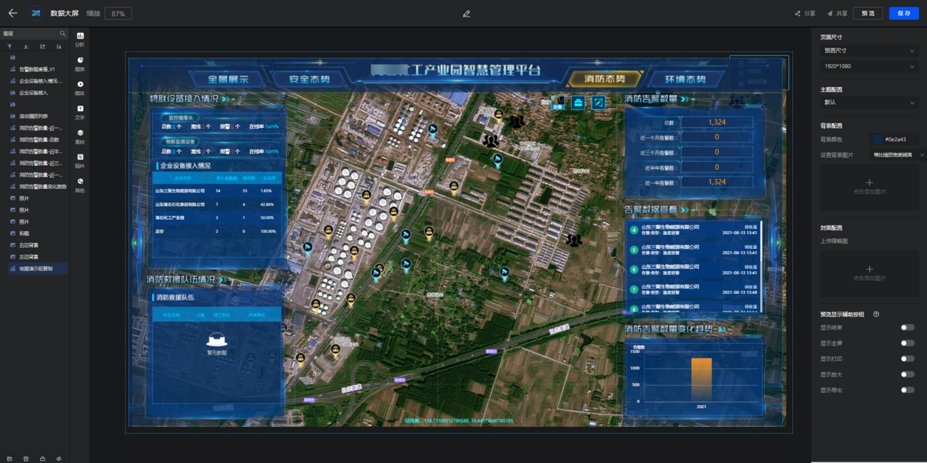Click the briefcase map tool icon

click(x=578, y=103)
